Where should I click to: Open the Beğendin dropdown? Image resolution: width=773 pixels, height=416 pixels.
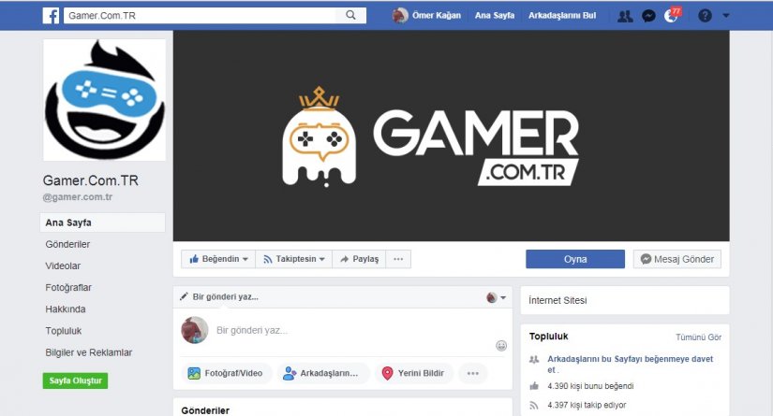click(218, 259)
